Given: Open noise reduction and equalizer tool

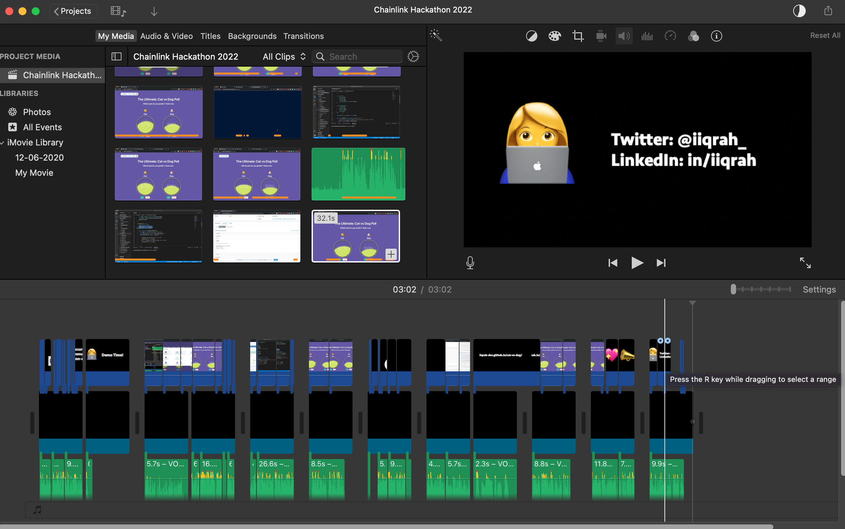Looking at the screenshot, I should point(647,36).
